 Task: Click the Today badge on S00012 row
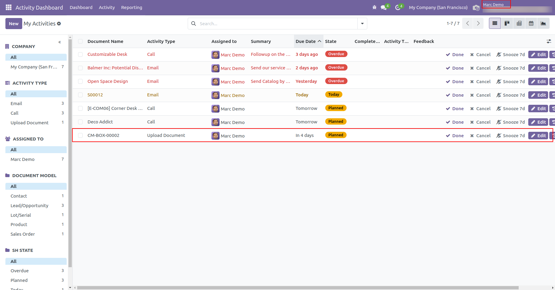pos(334,95)
